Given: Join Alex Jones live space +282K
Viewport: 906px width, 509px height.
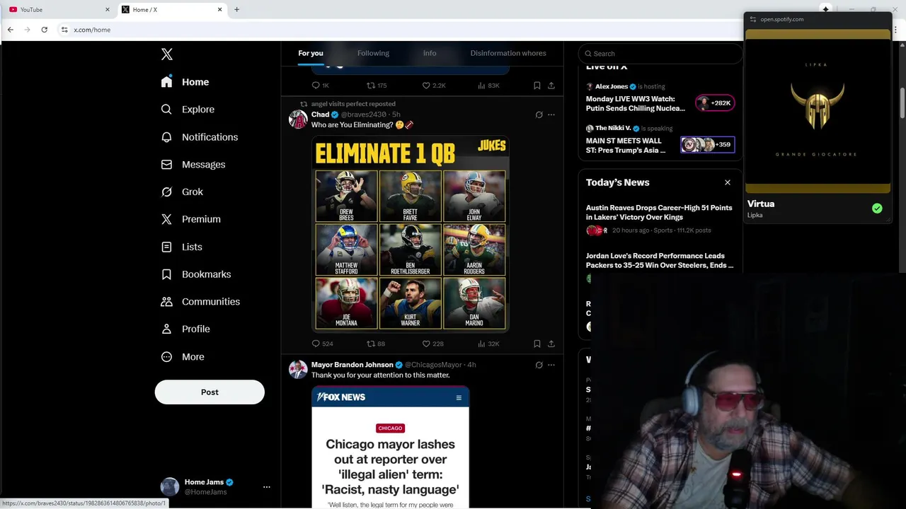Looking at the screenshot, I should (715, 103).
